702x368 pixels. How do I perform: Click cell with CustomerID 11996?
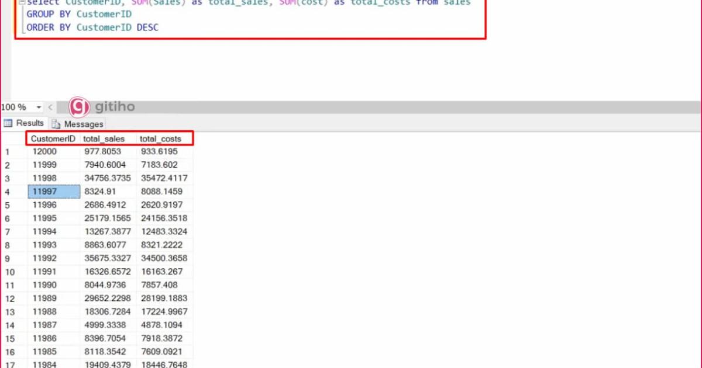(x=54, y=205)
